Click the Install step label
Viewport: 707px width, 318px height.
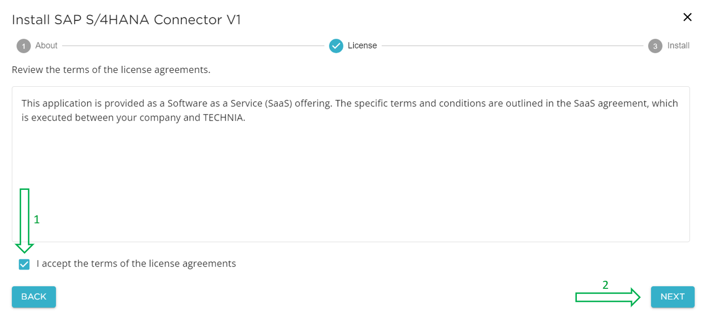point(679,46)
